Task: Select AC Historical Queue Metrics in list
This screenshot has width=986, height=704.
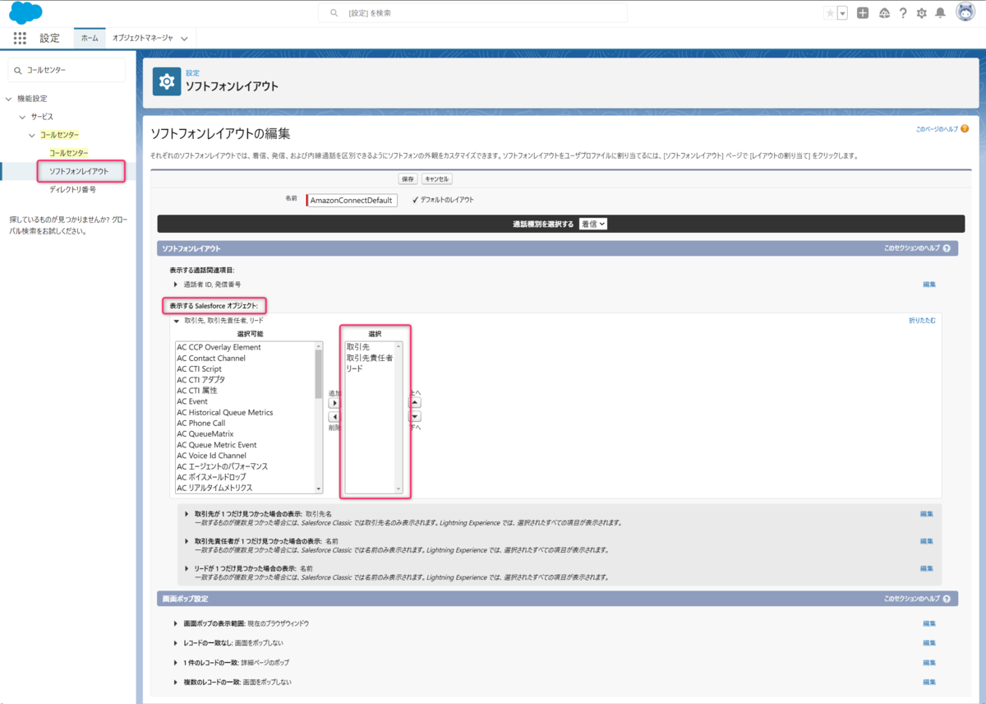Action: pyautogui.click(x=225, y=412)
